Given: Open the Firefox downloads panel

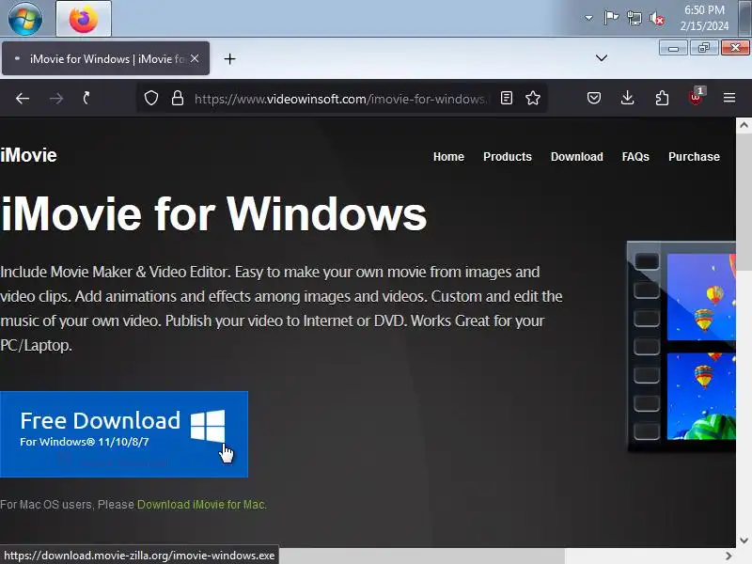Looking at the screenshot, I should (x=627, y=99).
